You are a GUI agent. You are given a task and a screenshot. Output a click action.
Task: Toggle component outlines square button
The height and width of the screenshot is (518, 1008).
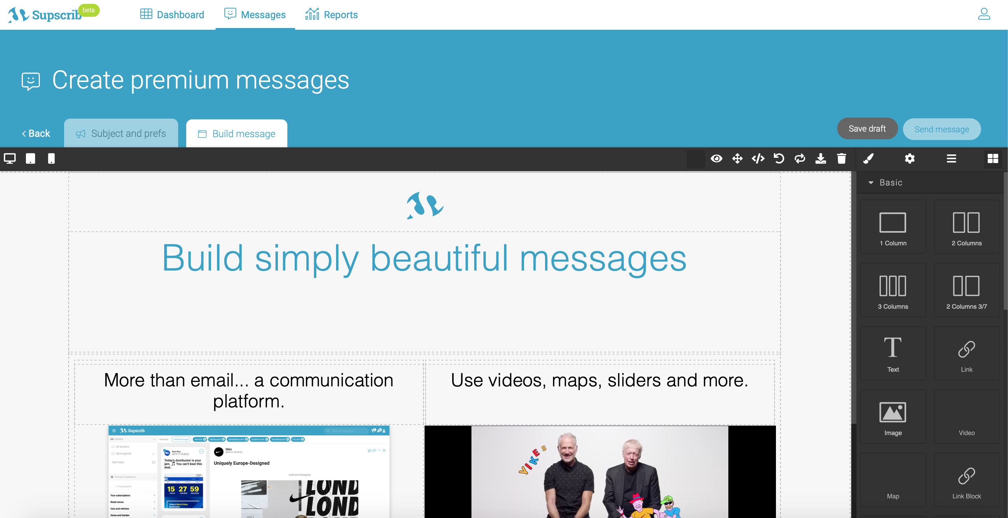696,159
